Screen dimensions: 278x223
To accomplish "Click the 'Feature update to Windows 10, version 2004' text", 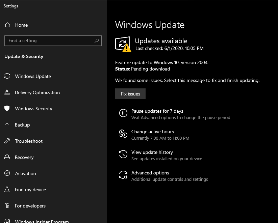I will click(161, 62).
